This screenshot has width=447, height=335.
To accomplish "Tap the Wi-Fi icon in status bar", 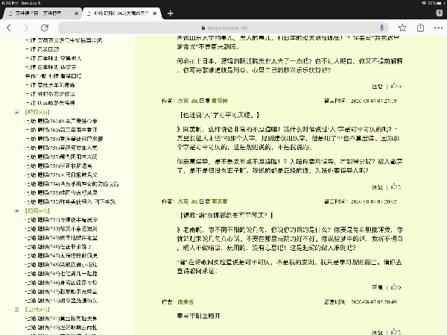I will pyautogui.click(x=424, y=3).
